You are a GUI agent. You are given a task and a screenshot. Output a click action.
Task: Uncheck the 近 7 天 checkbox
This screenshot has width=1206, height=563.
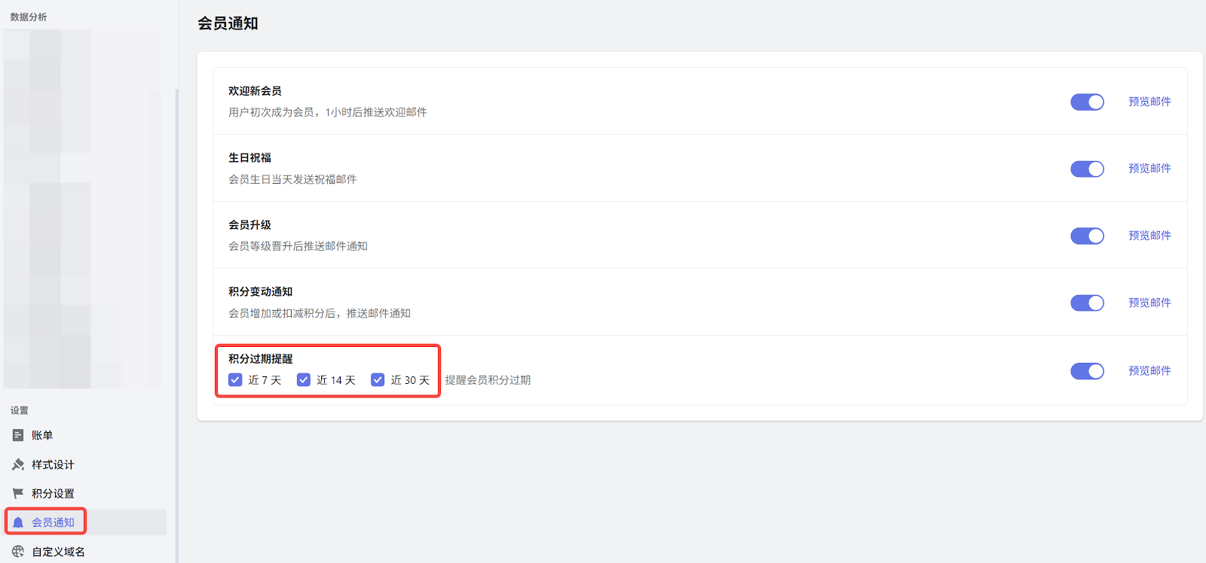235,380
